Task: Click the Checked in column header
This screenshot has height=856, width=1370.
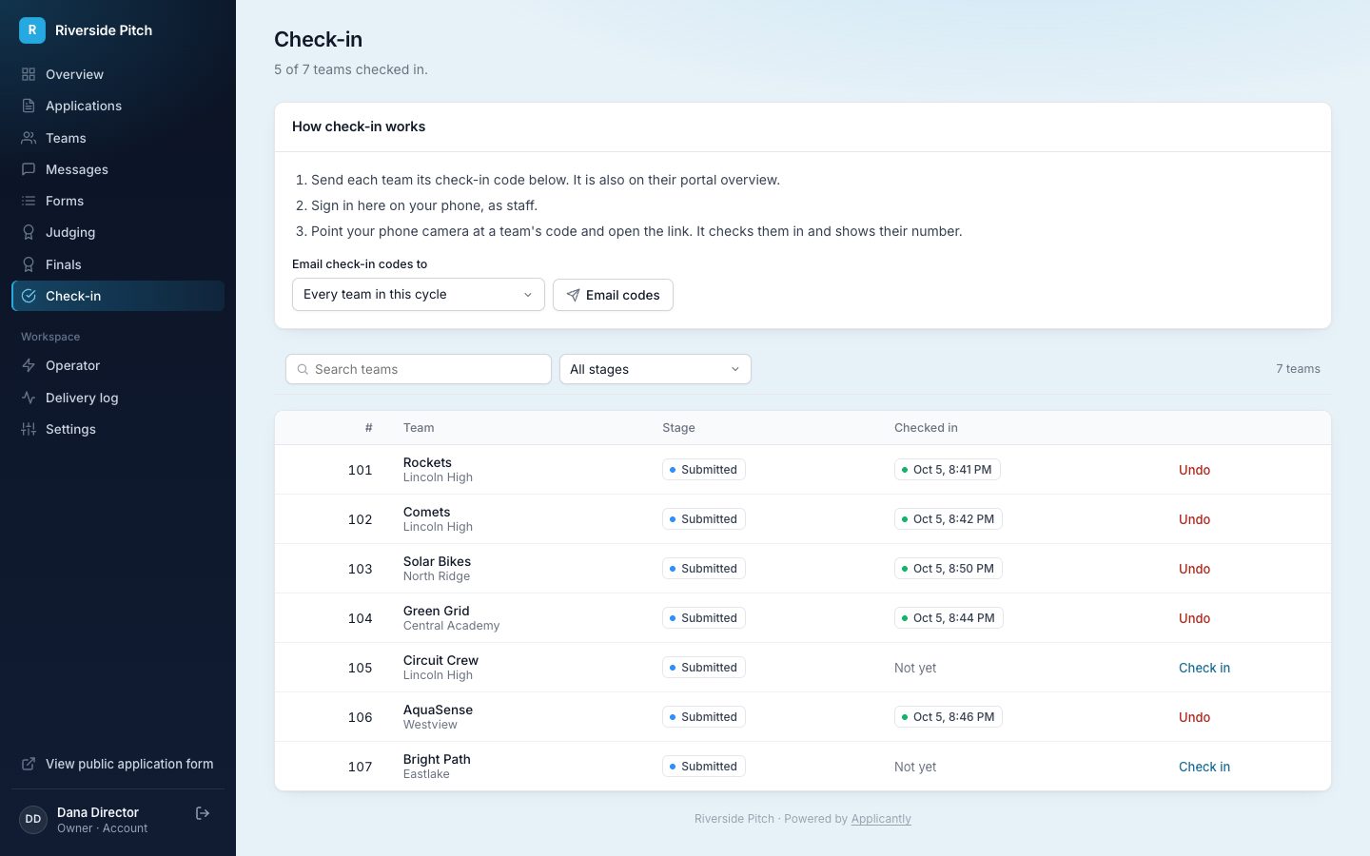Action: 926,428
